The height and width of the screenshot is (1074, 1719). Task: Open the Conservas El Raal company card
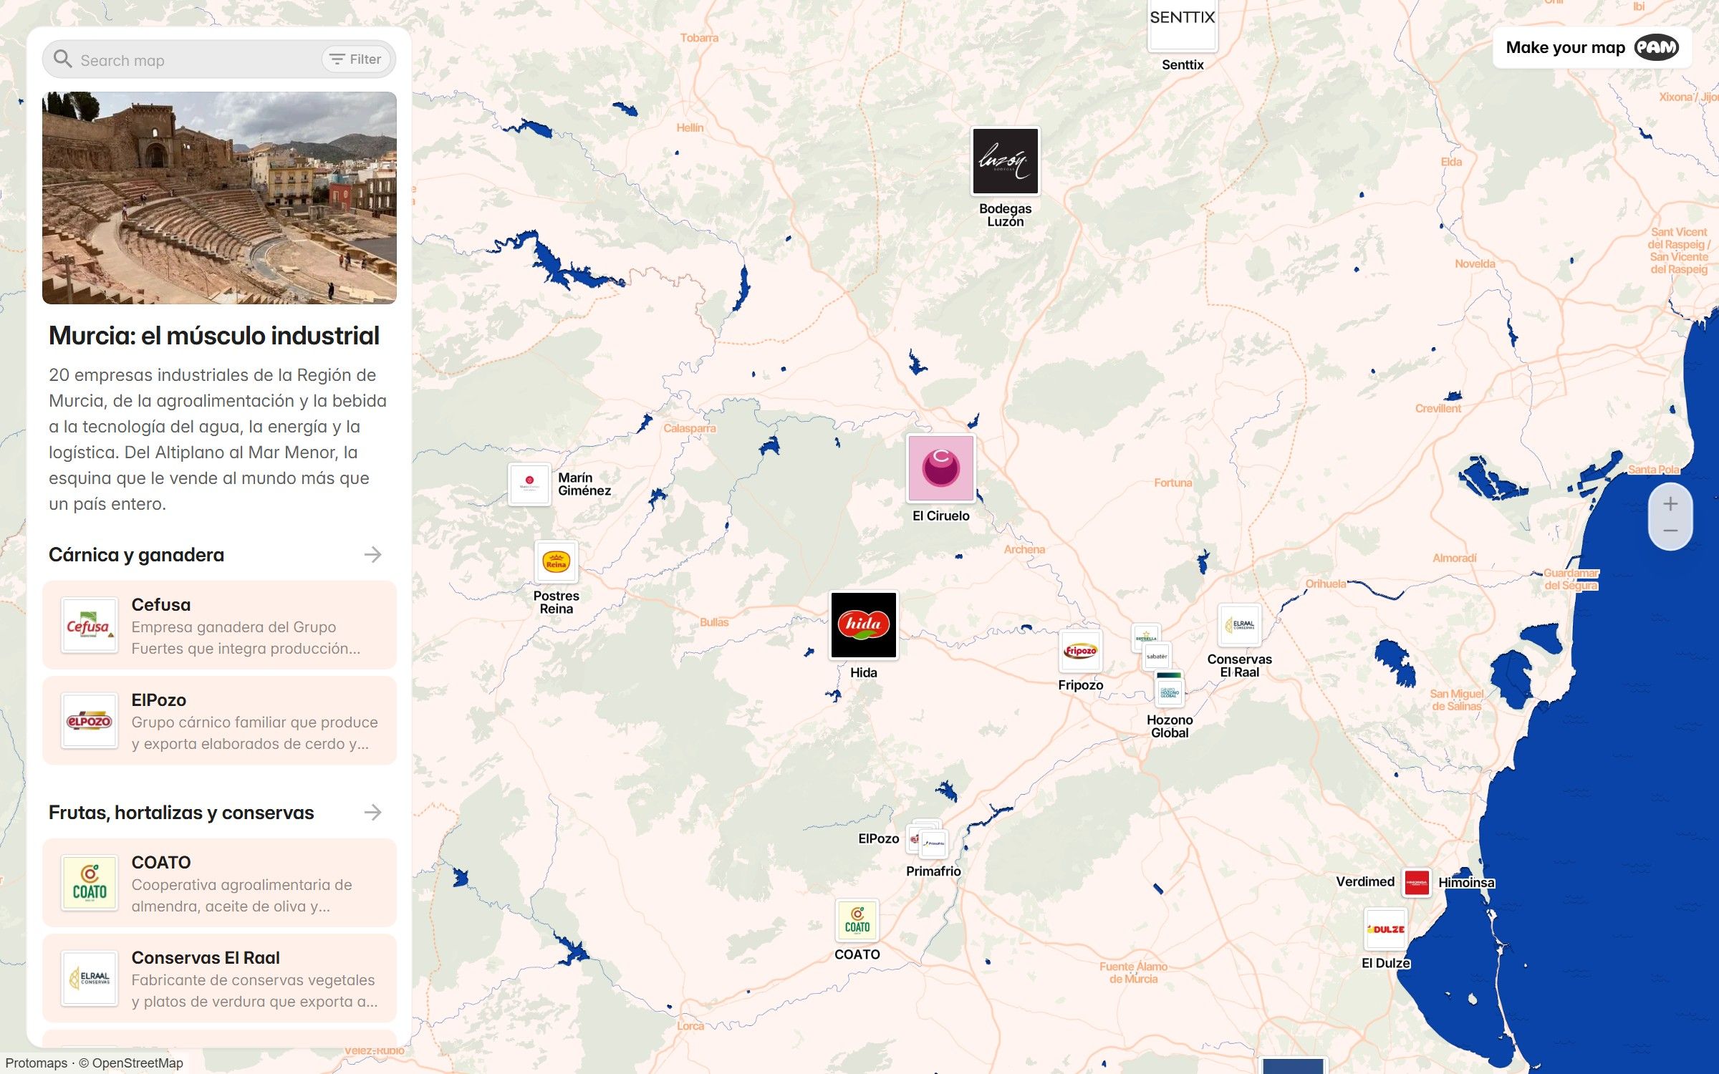point(219,979)
